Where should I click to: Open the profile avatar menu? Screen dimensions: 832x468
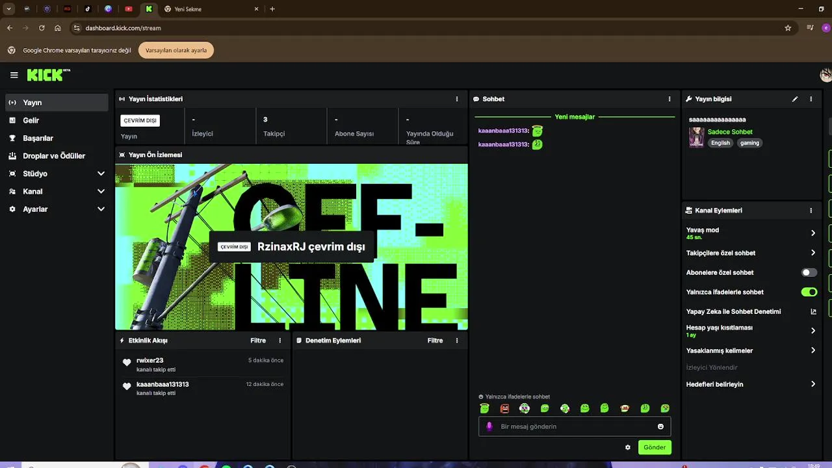pos(825,75)
